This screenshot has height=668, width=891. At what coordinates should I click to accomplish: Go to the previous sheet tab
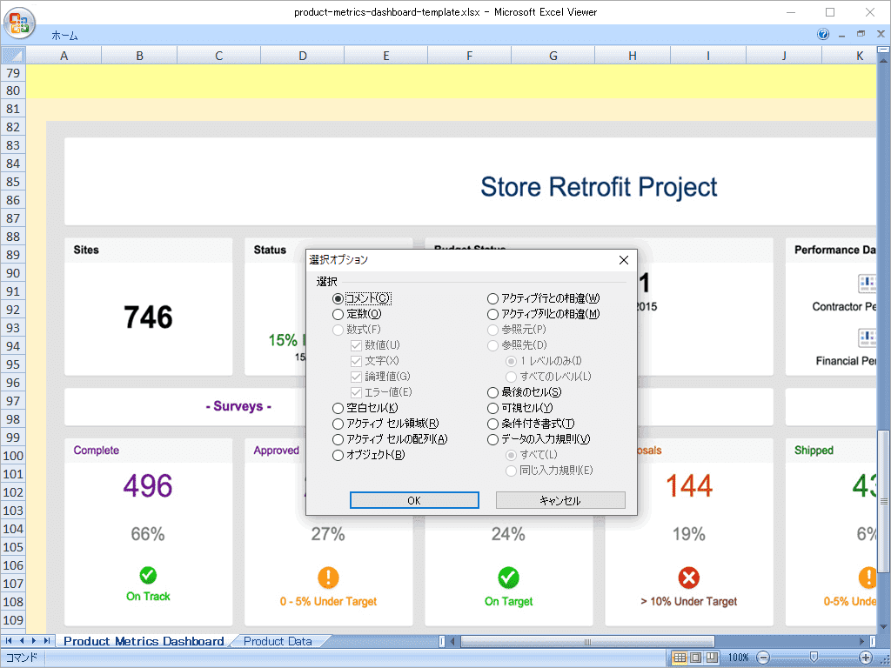(x=22, y=641)
